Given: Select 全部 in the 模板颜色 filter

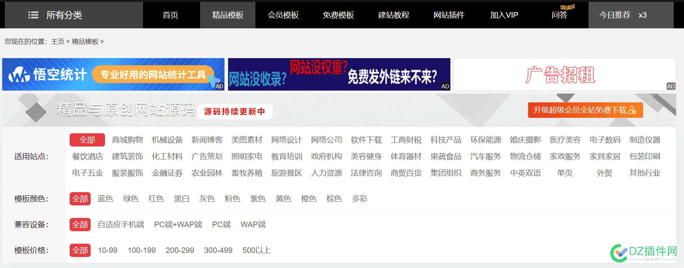Looking at the screenshot, I should click(80, 199).
